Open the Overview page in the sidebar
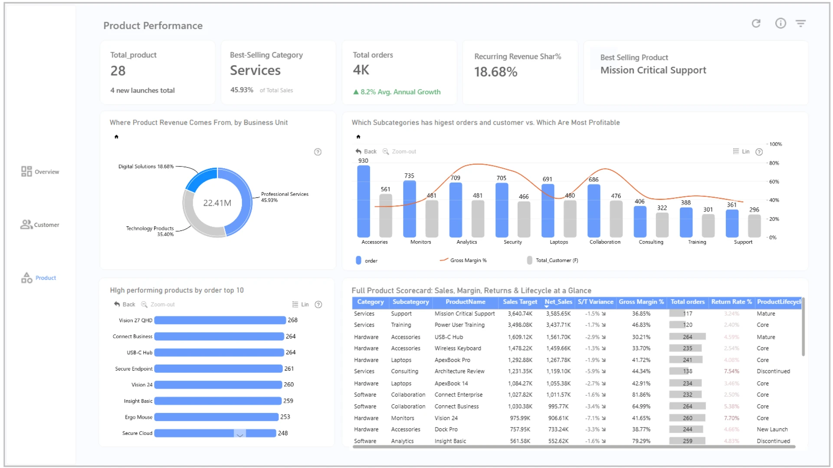This screenshot has width=833, height=468. (x=40, y=172)
